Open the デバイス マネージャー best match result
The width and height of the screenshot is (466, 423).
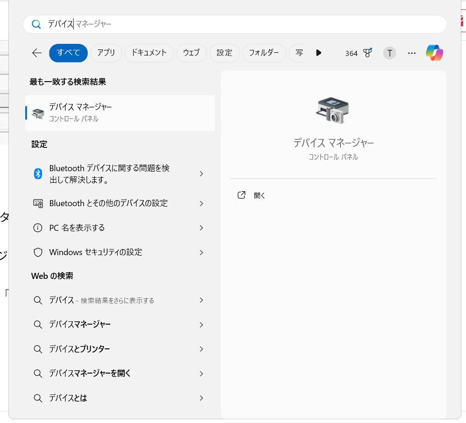(x=120, y=113)
